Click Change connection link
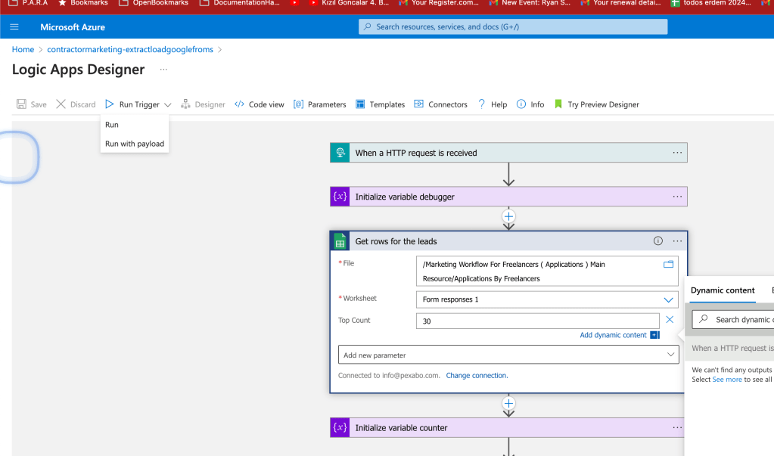This screenshot has width=774, height=456. (477, 376)
